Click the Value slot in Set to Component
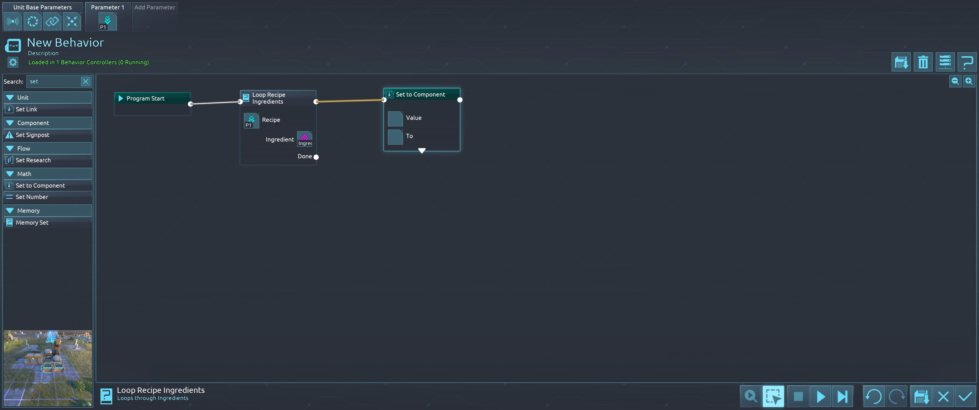Viewport: 979px width, 410px height. tap(395, 118)
